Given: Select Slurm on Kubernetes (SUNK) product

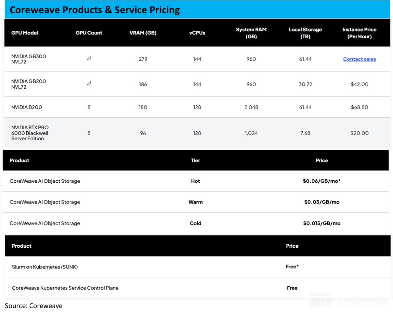Looking at the screenshot, I should (45, 267).
